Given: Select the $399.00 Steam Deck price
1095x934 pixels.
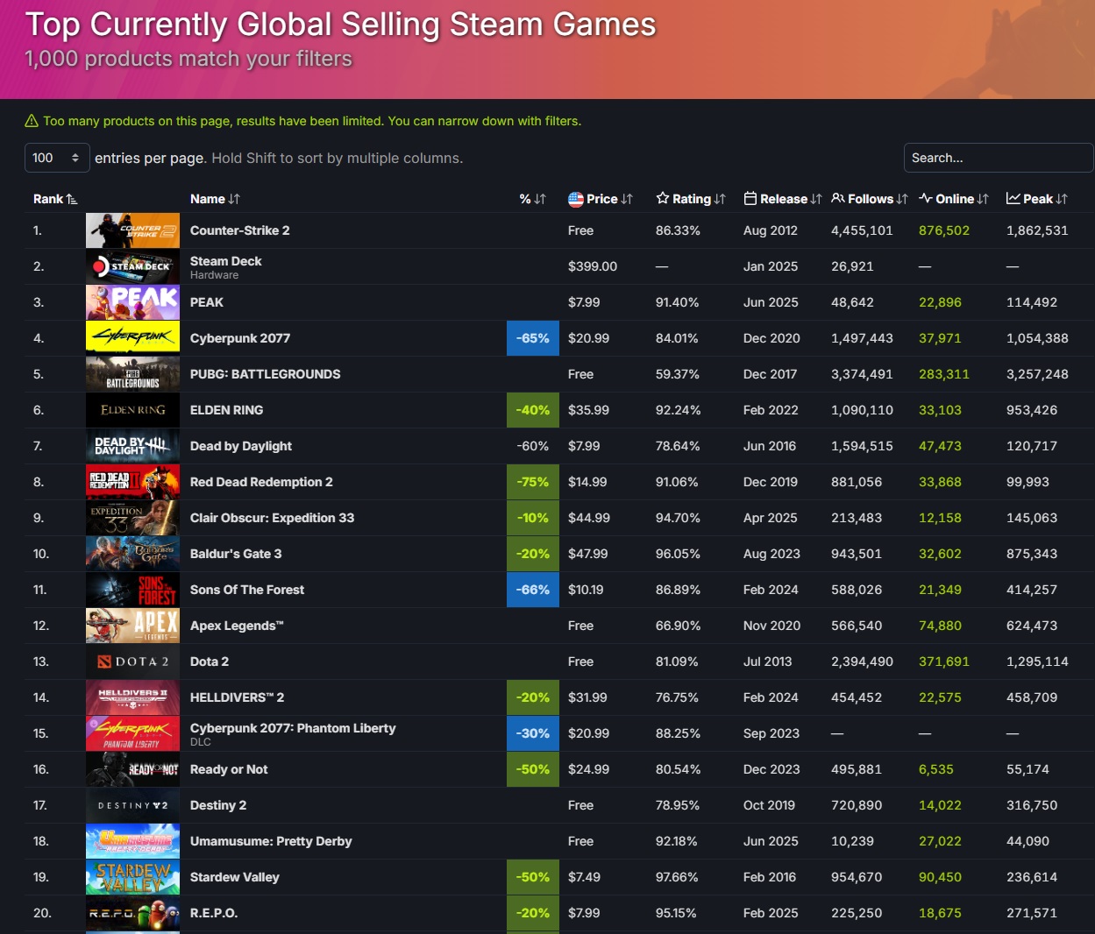Looking at the screenshot, I should point(593,266).
